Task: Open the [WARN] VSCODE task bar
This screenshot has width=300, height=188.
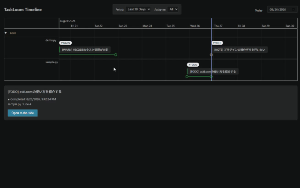Action: [85, 50]
